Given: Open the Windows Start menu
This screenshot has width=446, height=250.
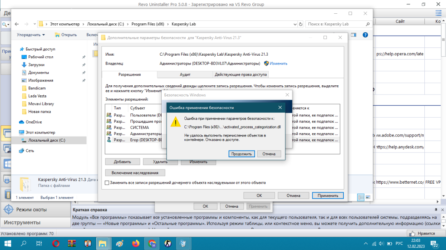Looking at the screenshot, I should coord(8,243).
